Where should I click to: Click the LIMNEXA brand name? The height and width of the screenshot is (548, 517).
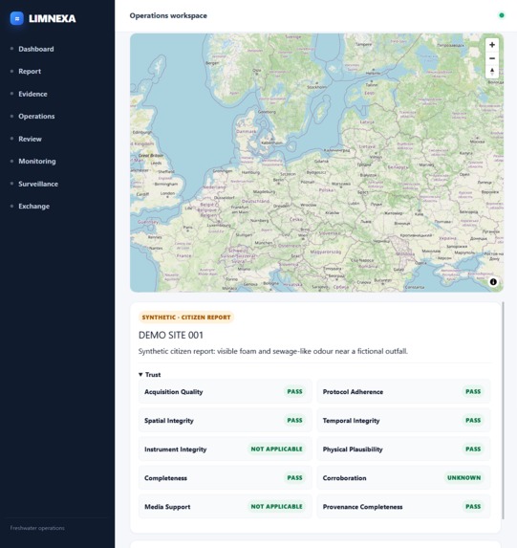[x=52, y=18]
